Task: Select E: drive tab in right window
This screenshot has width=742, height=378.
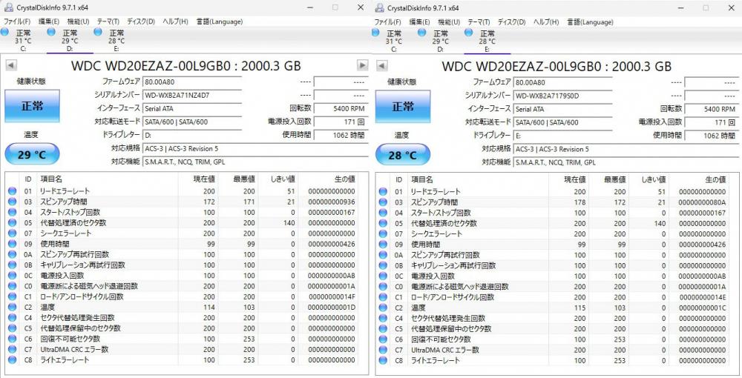Action: 487,41
